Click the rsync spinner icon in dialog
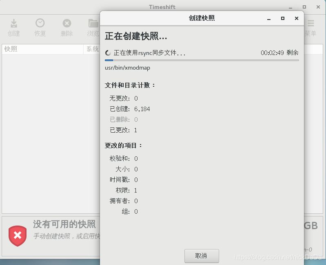Viewport: 326px width, 265px height. pyautogui.click(x=108, y=53)
